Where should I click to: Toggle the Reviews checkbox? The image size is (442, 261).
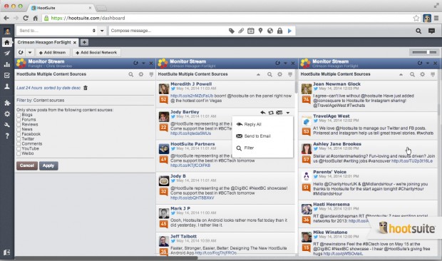(19, 125)
